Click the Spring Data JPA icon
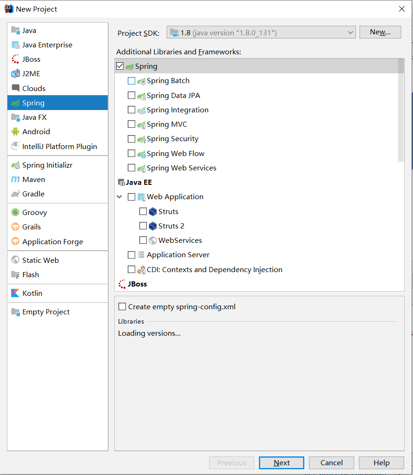Screen dimensions: 413x475 (141, 96)
